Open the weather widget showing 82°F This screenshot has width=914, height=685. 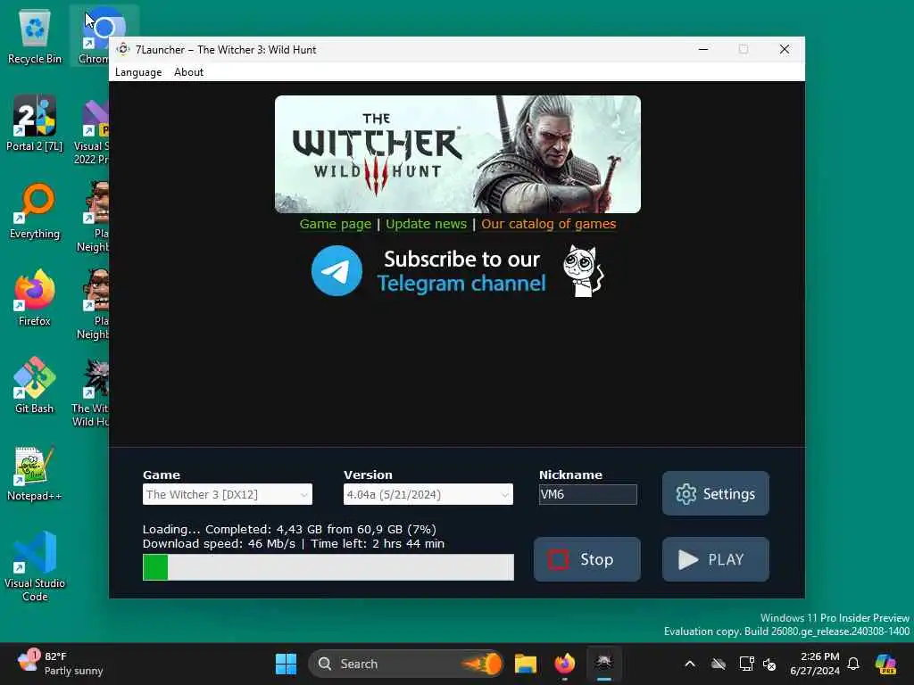(x=60, y=664)
